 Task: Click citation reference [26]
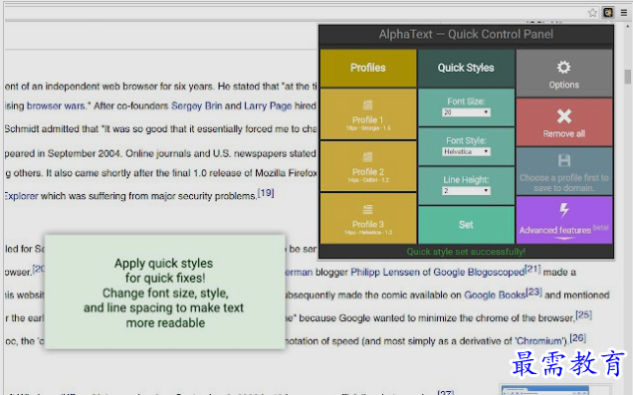pos(577,337)
